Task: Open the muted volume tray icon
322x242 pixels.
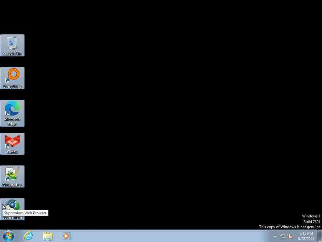Action: [290, 236]
